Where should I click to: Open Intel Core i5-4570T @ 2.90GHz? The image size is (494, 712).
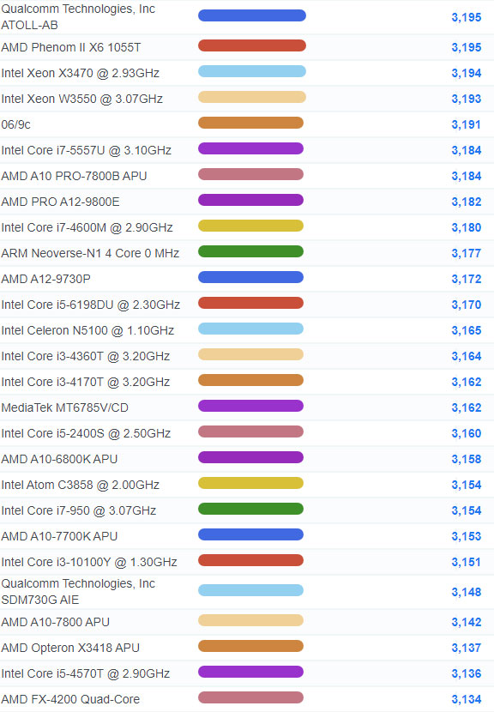click(86, 673)
